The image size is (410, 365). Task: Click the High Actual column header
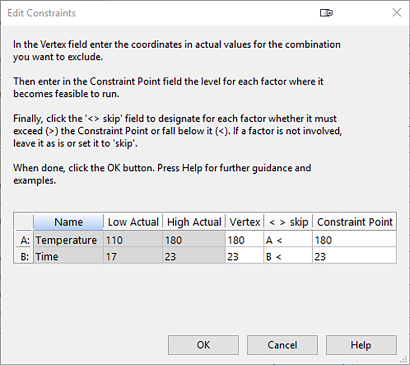coord(194,222)
